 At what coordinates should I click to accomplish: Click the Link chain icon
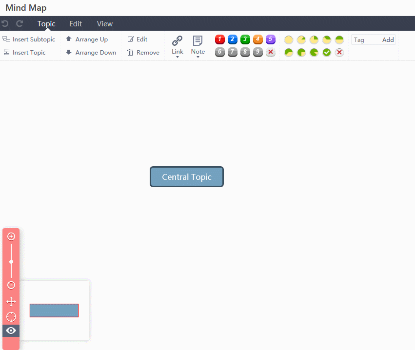pos(178,41)
